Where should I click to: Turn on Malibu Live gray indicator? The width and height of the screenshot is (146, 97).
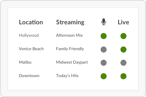pos(123,63)
